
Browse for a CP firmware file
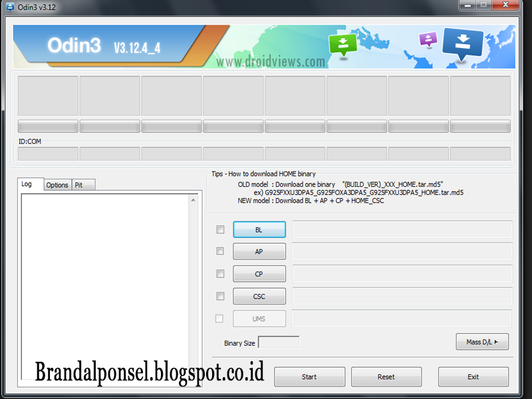click(259, 274)
